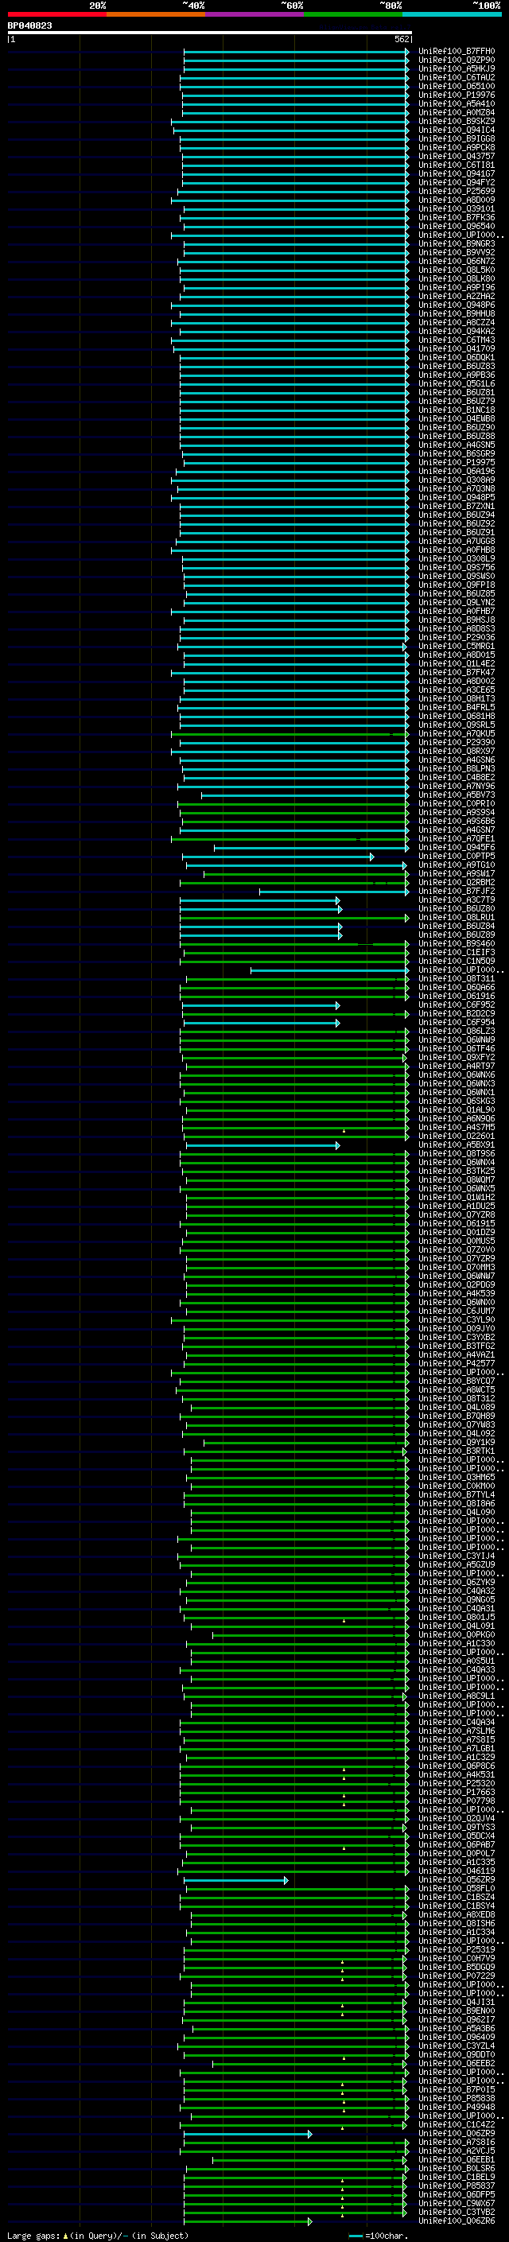
Task: Click the UniRef100_B2D2C9 entry
Action: 457,1014
